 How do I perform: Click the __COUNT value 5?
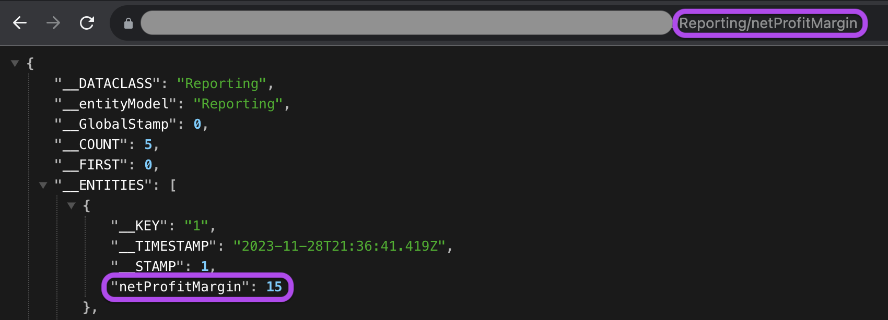click(148, 144)
